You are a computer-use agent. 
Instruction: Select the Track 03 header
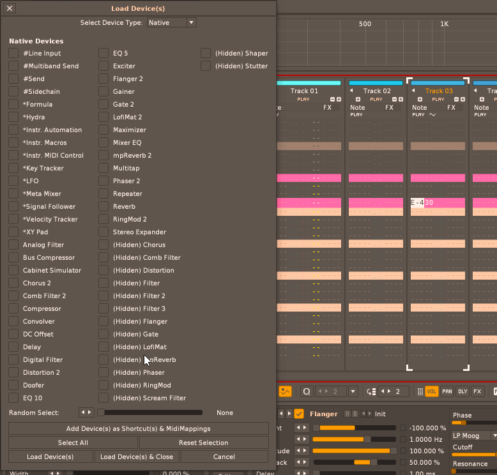click(x=438, y=91)
